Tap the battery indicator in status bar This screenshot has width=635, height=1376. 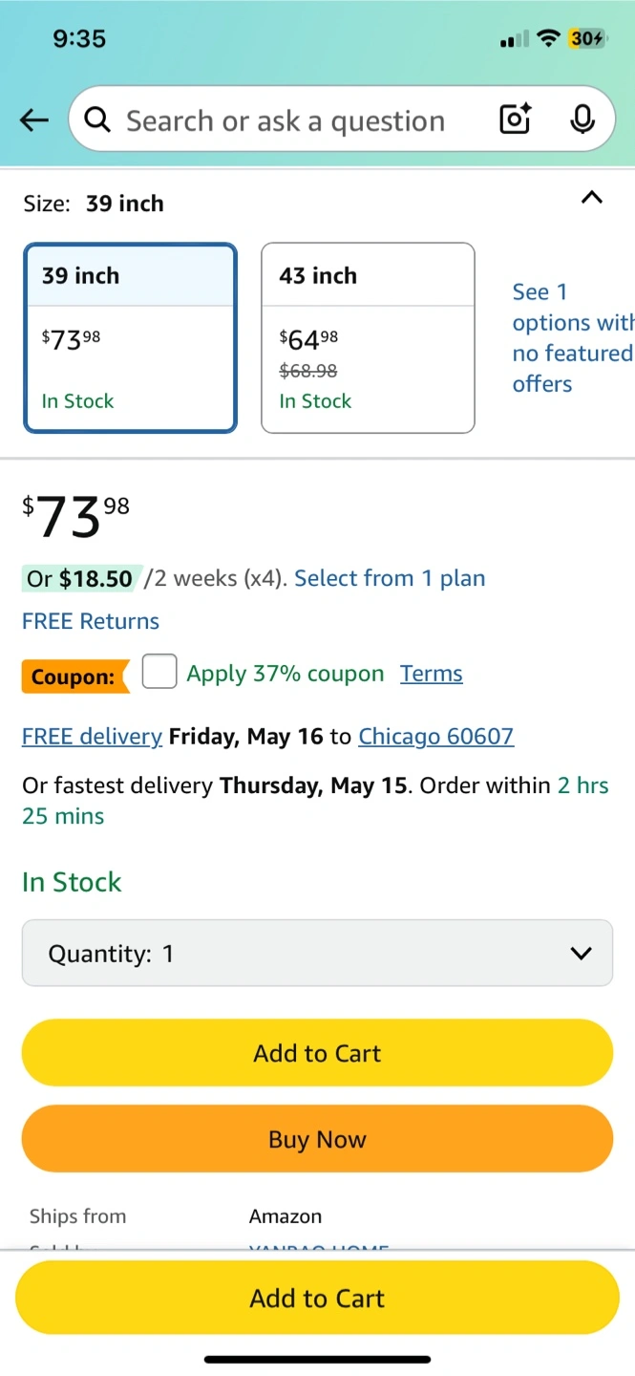587,38
